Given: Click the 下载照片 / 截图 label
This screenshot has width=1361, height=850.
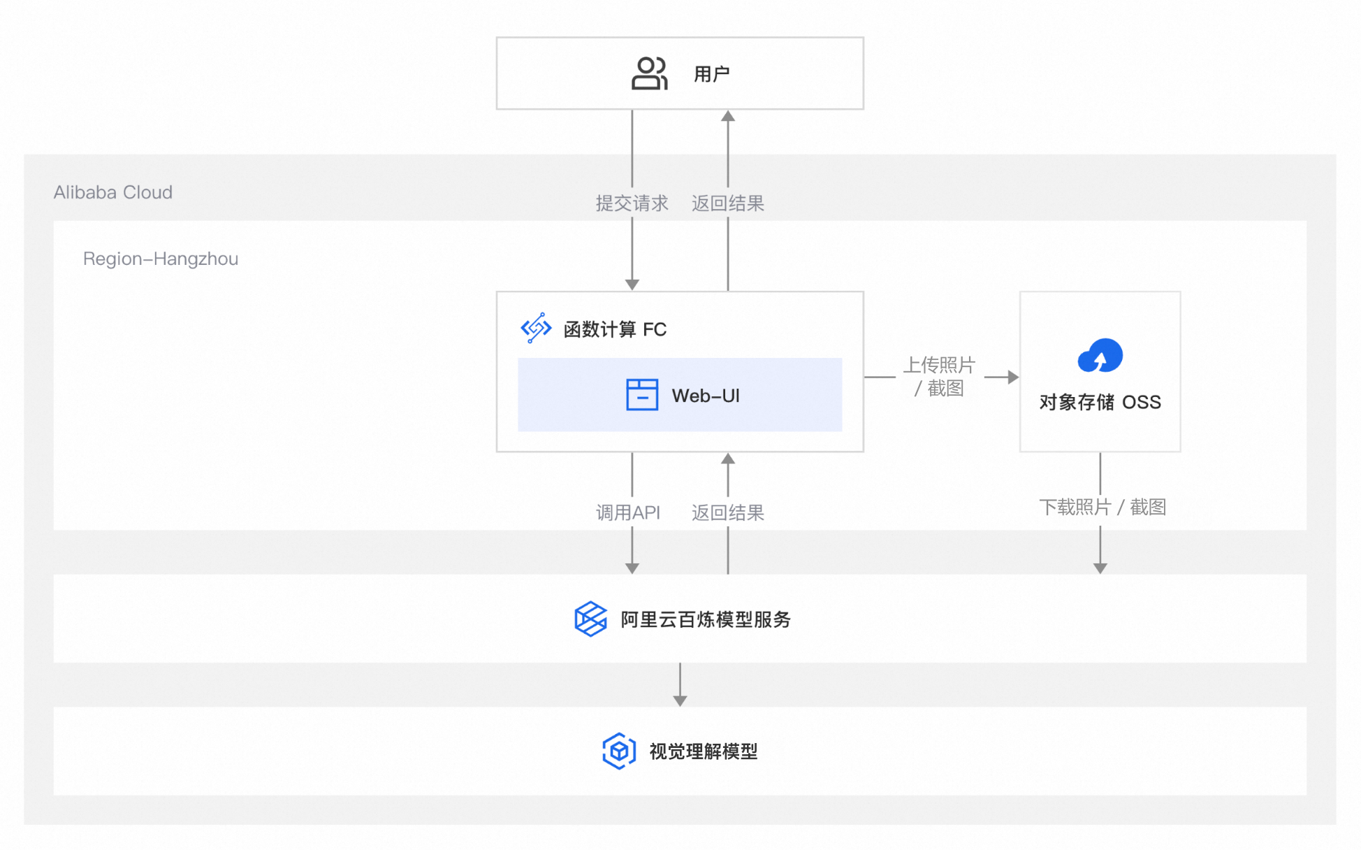Looking at the screenshot, I should pyautogui.click(x=1102, y=507).
